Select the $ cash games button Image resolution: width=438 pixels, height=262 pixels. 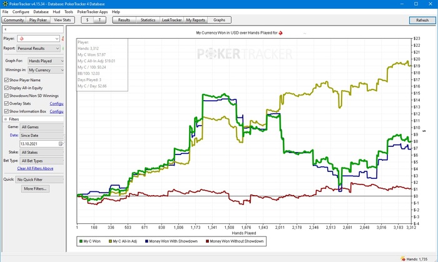coord(88,20)
